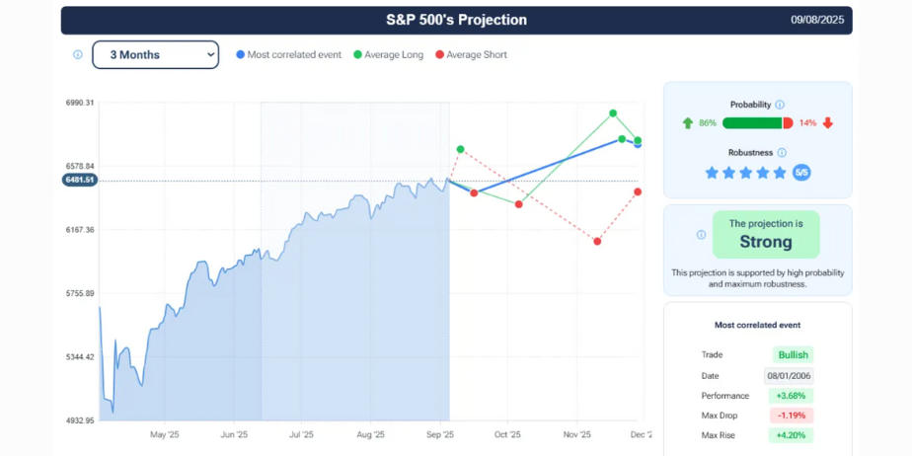The image size is (912, 456).
Task: Click info icon beside the 3 Months dropdown
Action: click(x=78, y=55)
